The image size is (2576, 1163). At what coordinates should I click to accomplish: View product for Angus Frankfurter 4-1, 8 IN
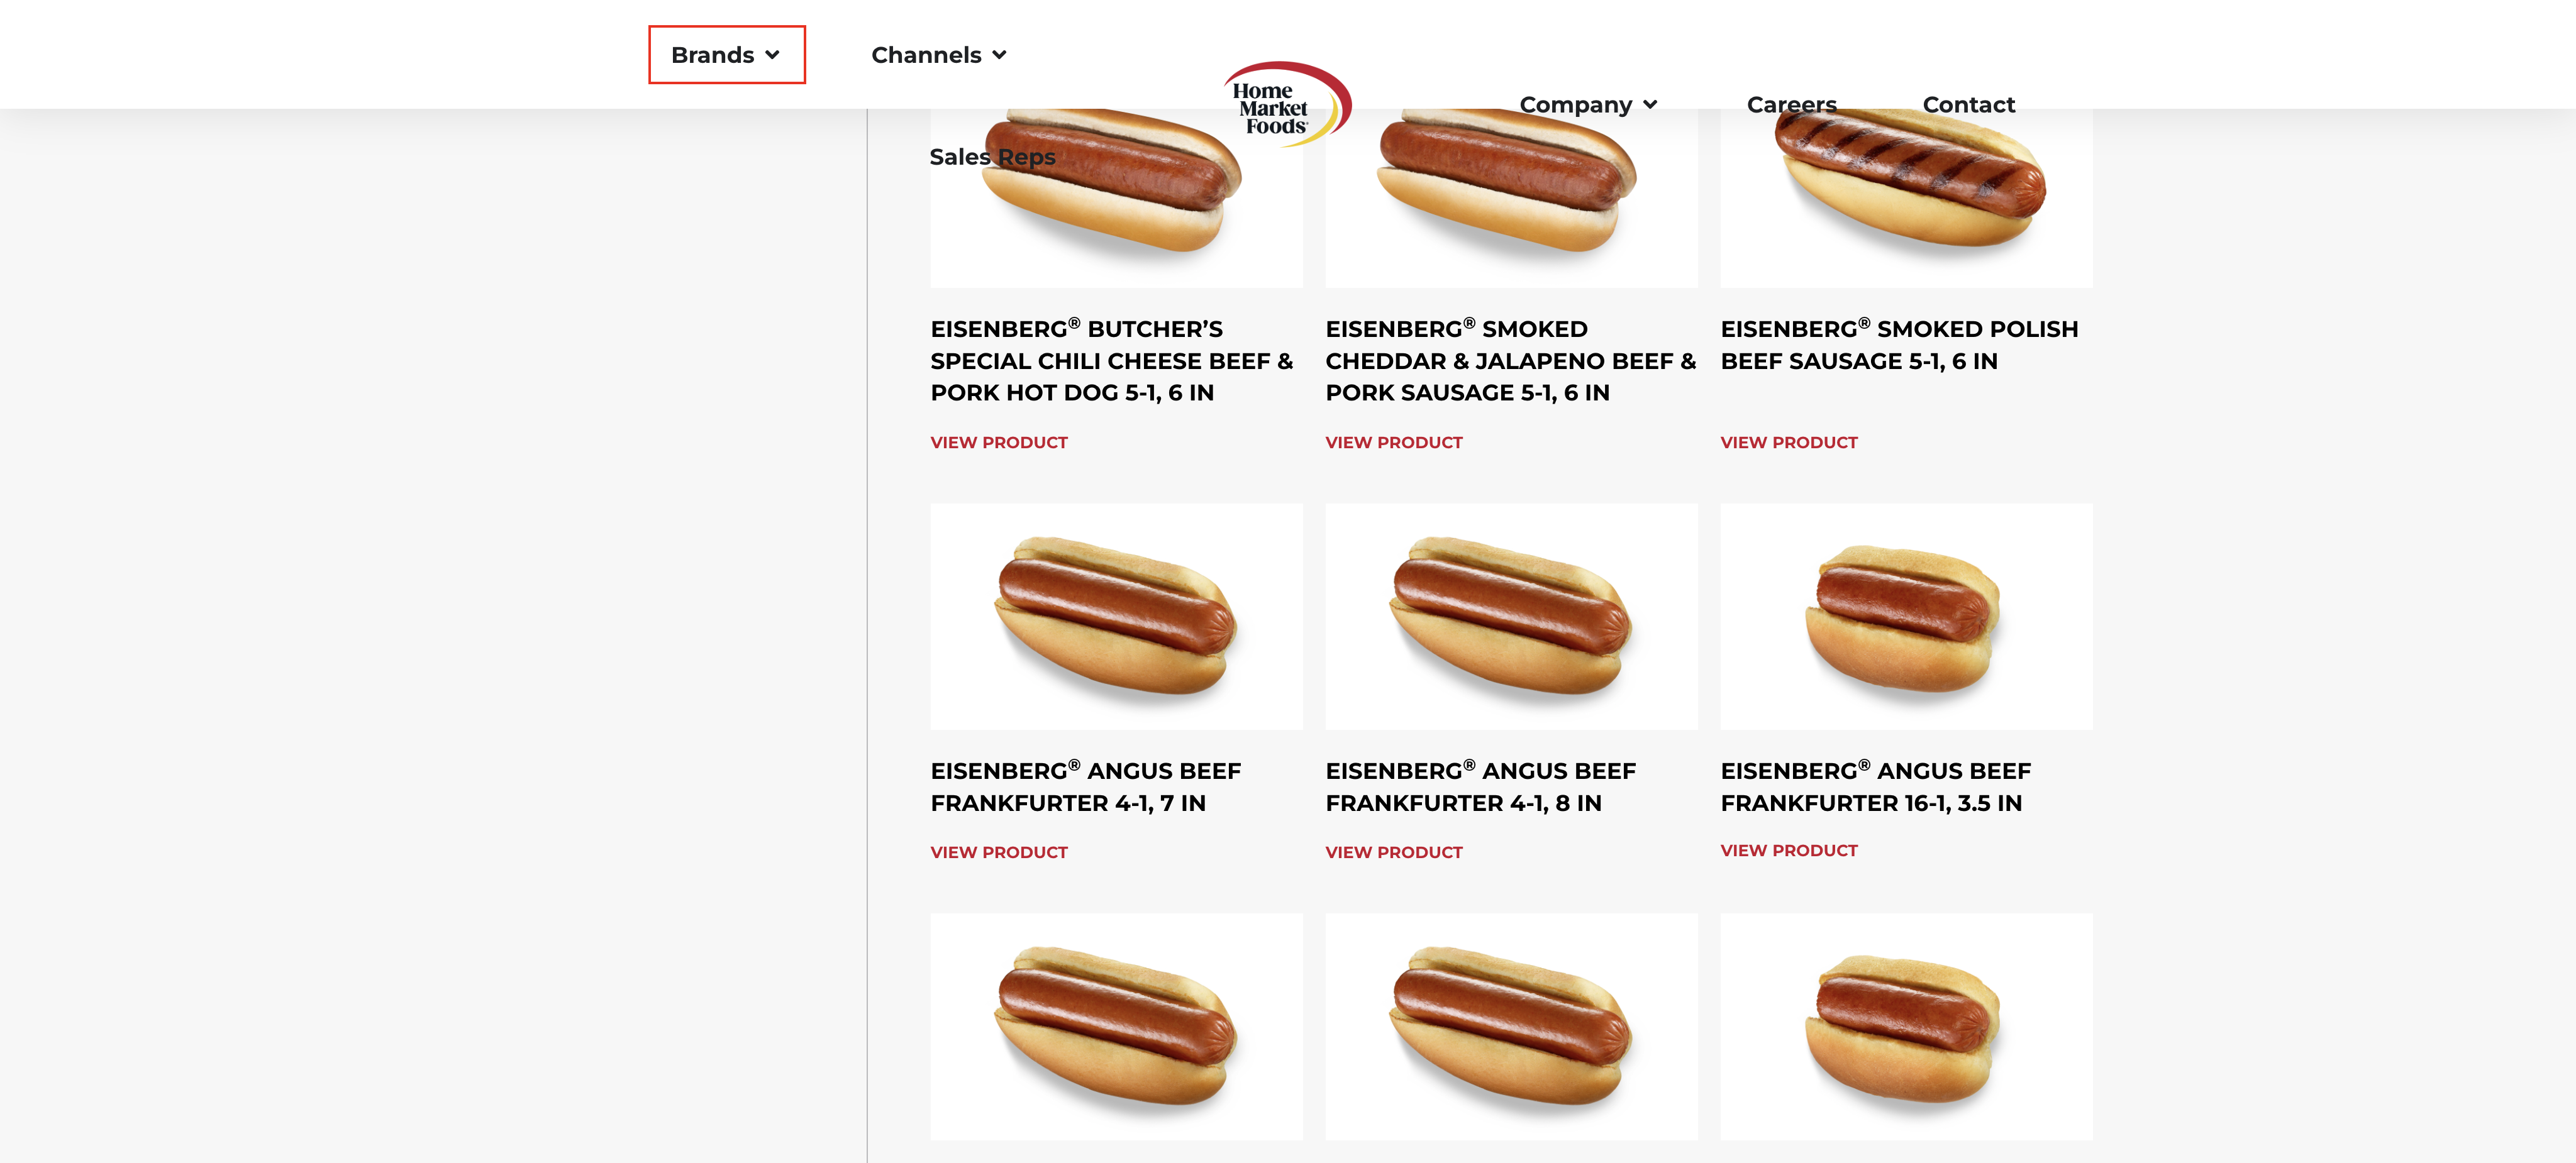[1393, 852]
